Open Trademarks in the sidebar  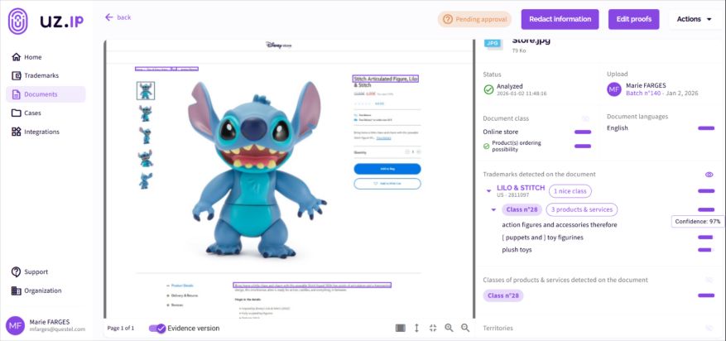point(41,75)
